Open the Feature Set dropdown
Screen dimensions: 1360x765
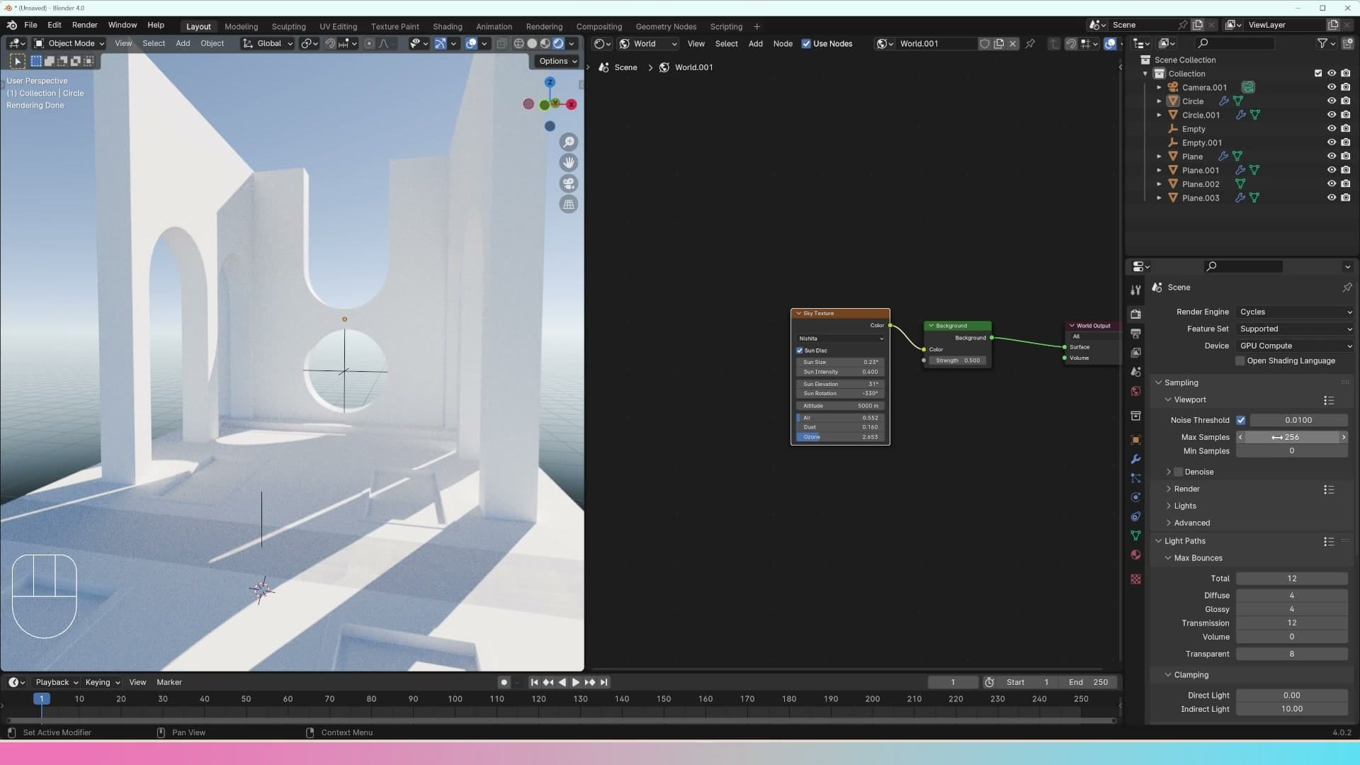pyautogui.click(x=1295, y=329)
